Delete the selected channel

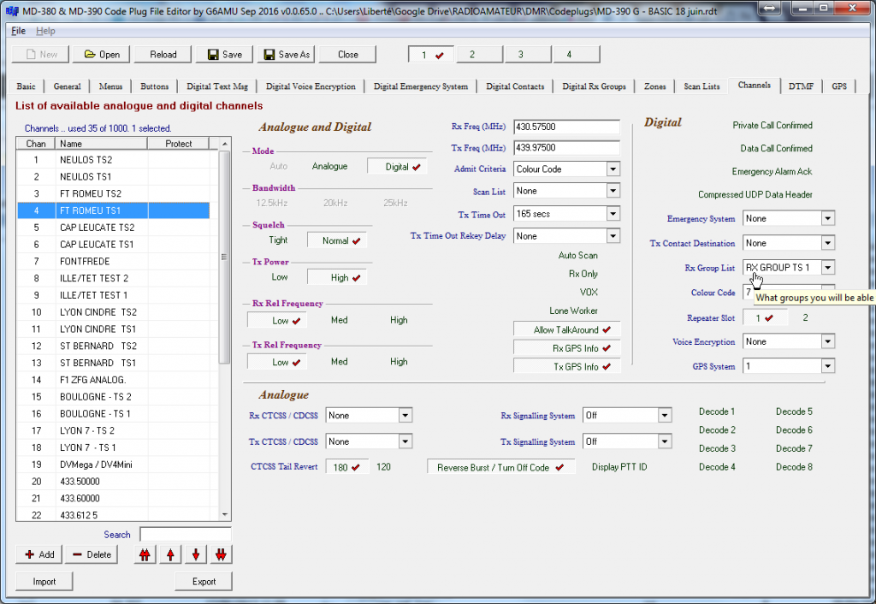click(x=92, y=555)
